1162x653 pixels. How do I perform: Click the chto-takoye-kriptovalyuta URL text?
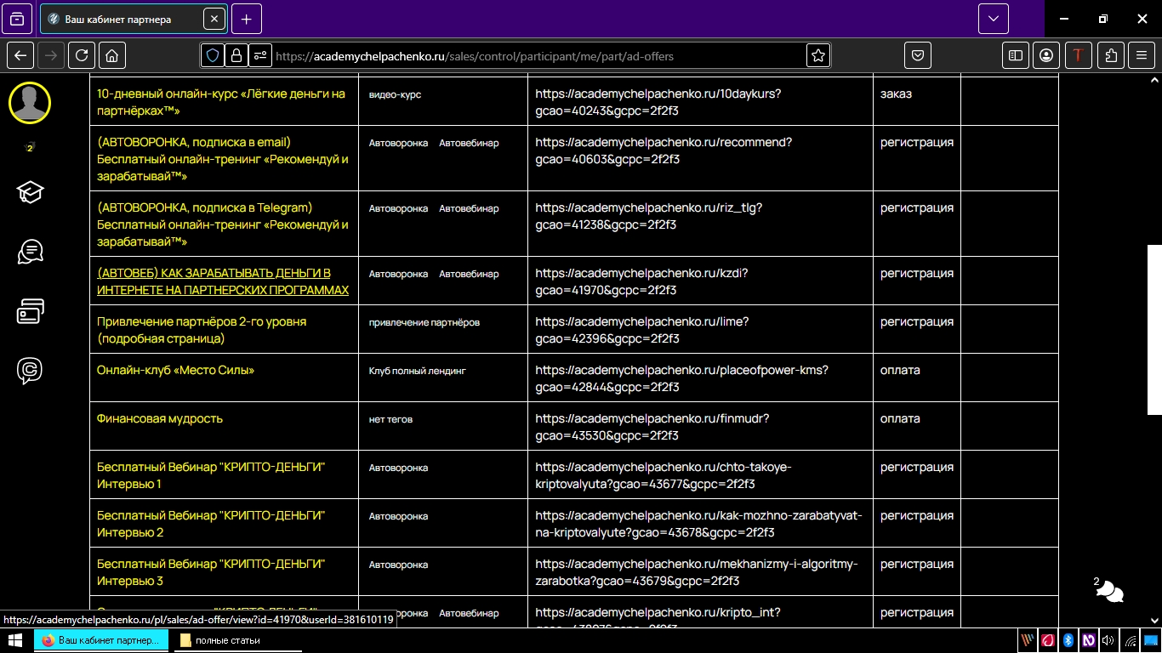pos(664,475)
